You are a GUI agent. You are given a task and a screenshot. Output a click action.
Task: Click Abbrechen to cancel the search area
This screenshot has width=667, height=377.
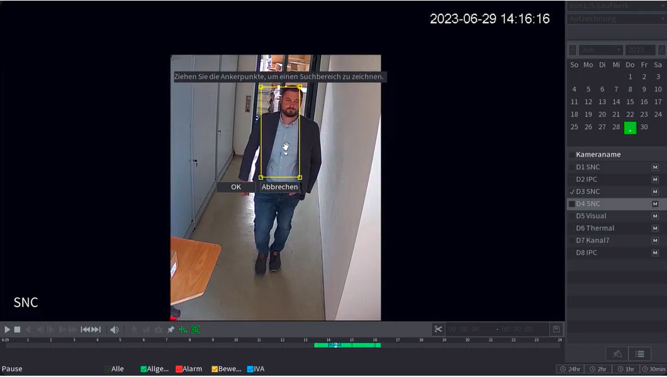pyautogui.click(x=280, y=187)
